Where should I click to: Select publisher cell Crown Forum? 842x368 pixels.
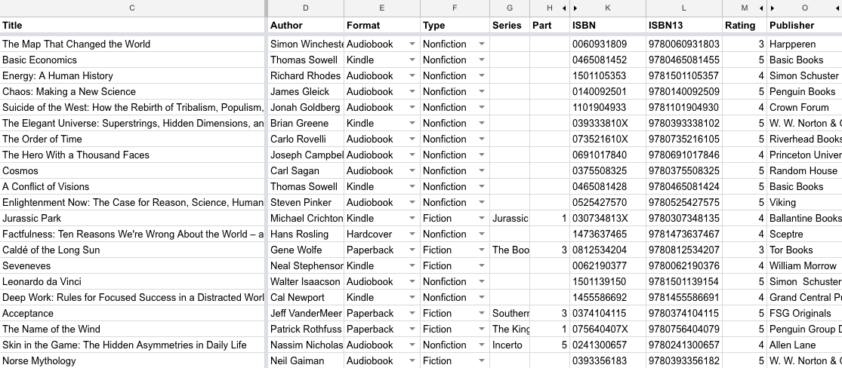pyautogui.click(x=804, y=107)
